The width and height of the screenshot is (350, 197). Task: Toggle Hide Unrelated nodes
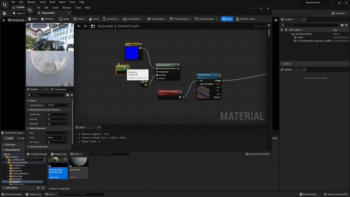click(204, 19)
